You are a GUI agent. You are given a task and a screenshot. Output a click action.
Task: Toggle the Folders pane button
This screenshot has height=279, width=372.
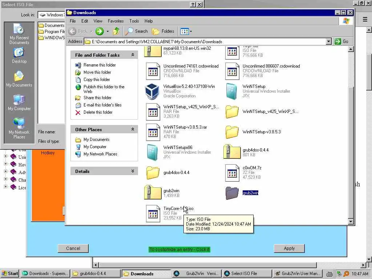click(163, 31)
